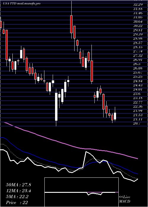This screenshot has width=148, height=207.
Task: Click the 25.25 price axis label
Action: [x=138, y=77]
